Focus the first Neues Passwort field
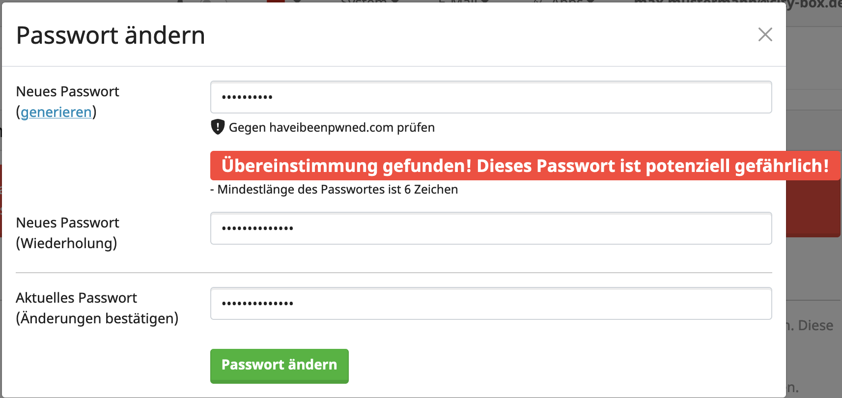The width and height of the screenshot is (842, 398). pyautogui.click(x=491, y=97)
